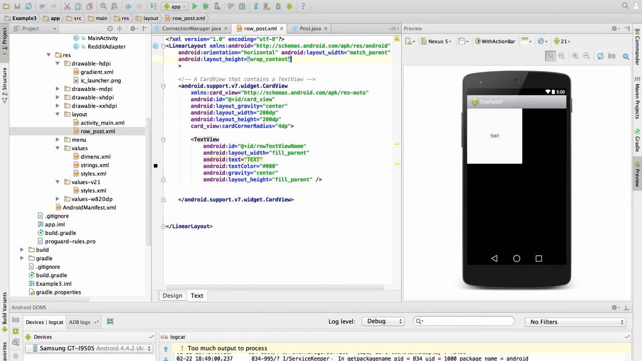The height and width of the screenshot is (361, 642).
Task: Click the Help question mark icon
Action: point(303,7)
